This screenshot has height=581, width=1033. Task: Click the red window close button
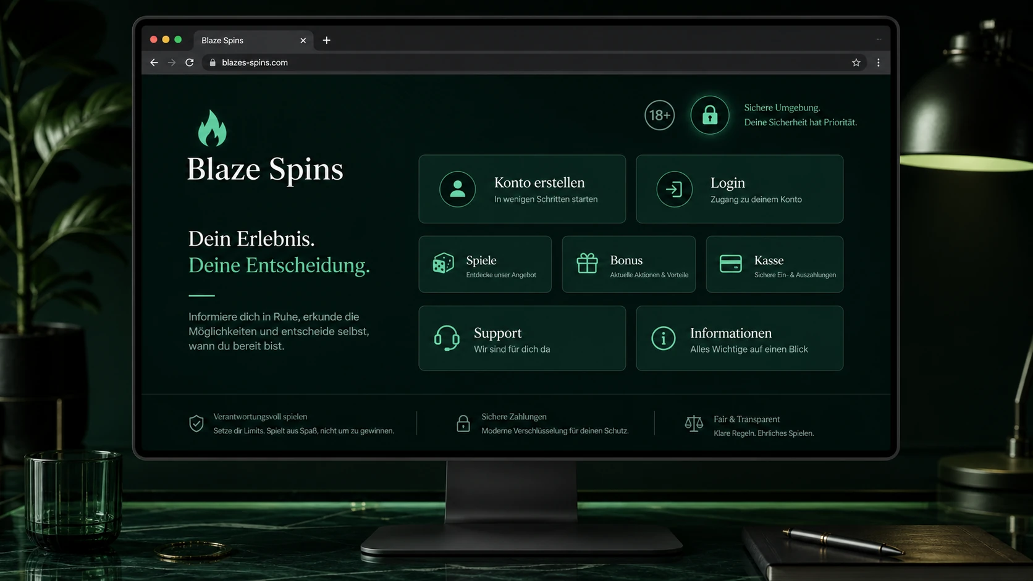[153, 40]
